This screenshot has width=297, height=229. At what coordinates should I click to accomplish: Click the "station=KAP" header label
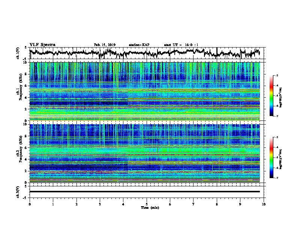139,45
